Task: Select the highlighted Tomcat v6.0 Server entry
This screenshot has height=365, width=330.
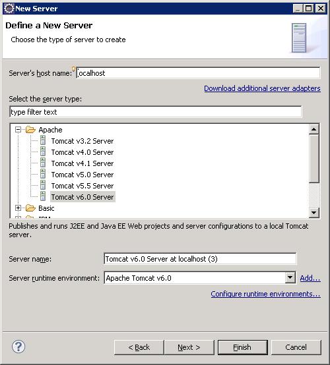Action: click(82, 197)
